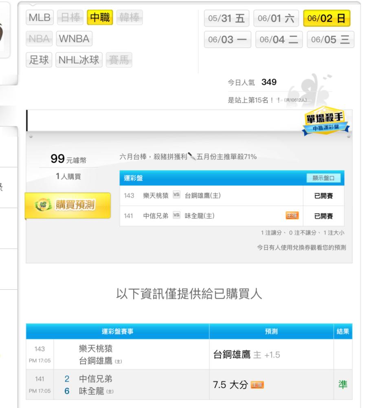Screen dimensions: 365x408
Task: Click the 顯示盤口 button
Action: pyautogui.click(x=323, y=178)
